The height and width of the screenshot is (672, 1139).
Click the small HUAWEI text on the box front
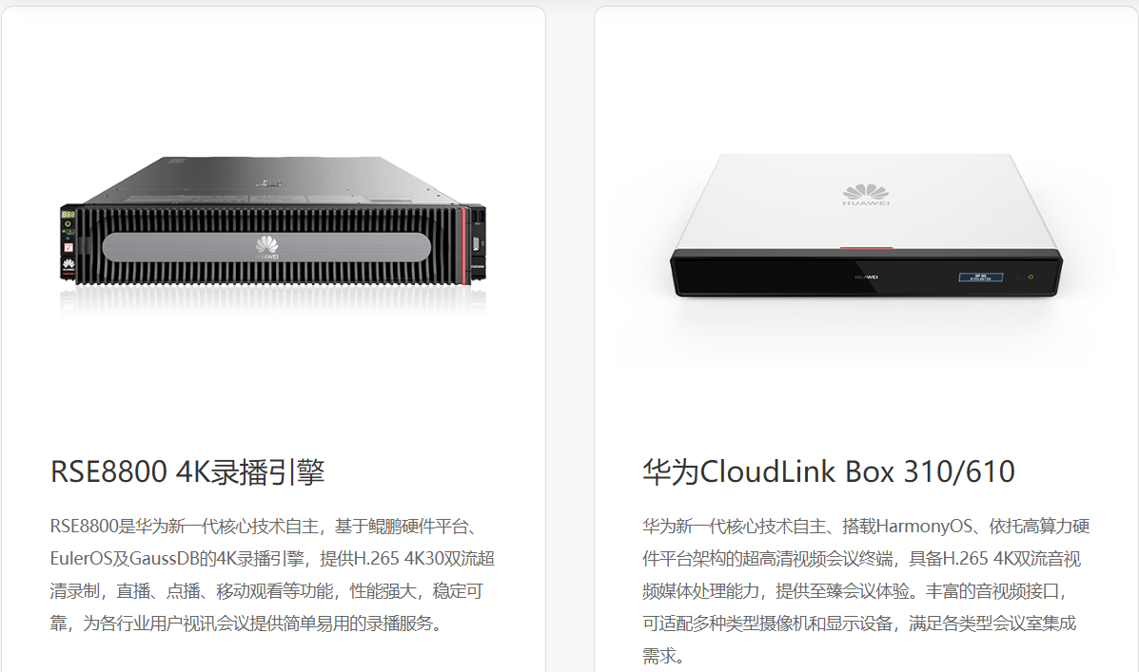(x=867, y=278)
